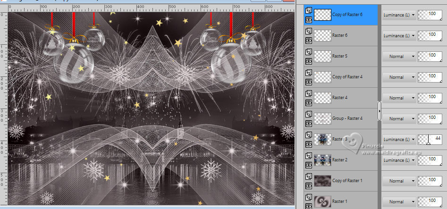
Task: Click the Raster 3 opacity slider at 44
Action: pyautogui.click(x=430, y=140)
